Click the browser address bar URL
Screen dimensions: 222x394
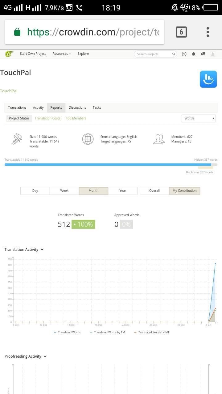(93, 32)
